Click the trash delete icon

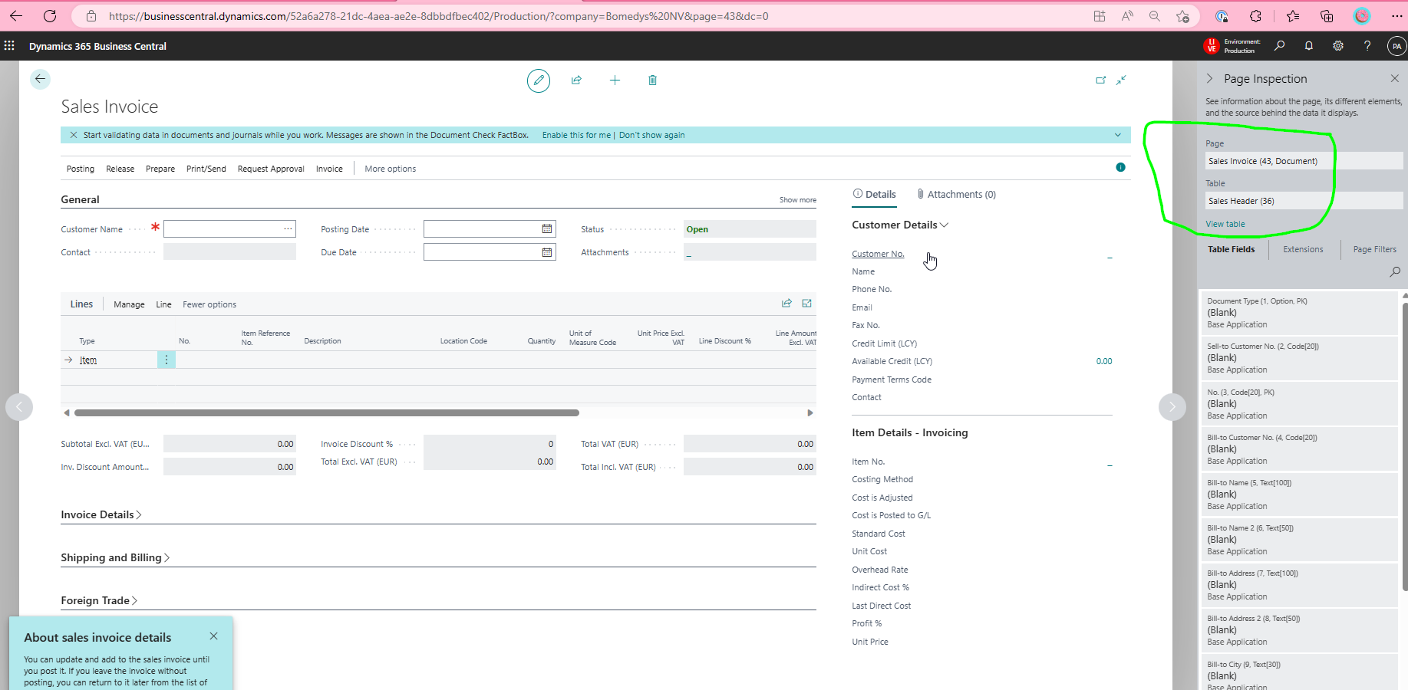tap(652, 80)
